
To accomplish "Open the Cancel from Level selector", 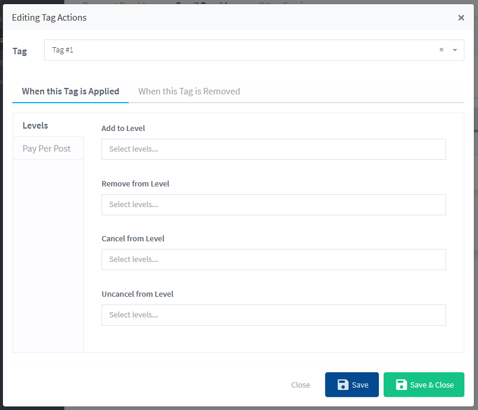I will (x=273, y=260).
